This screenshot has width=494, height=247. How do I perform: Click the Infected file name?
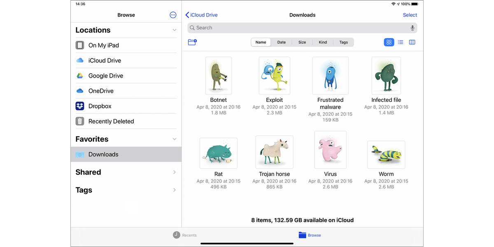click(386, 100)
